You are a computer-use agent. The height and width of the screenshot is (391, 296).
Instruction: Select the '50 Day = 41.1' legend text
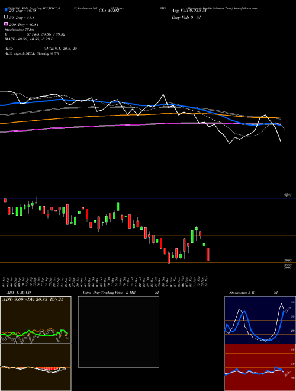(22, 18)
